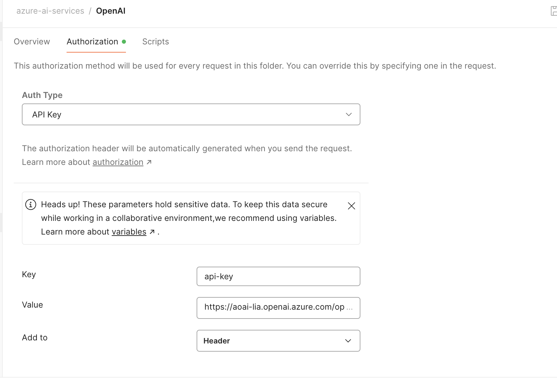Click the Auth Type dropdown chevron
This screenshot has width=557, height=381.
(348, 114)
